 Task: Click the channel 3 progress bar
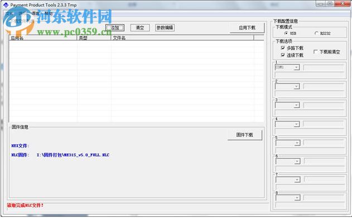(310, 113)
